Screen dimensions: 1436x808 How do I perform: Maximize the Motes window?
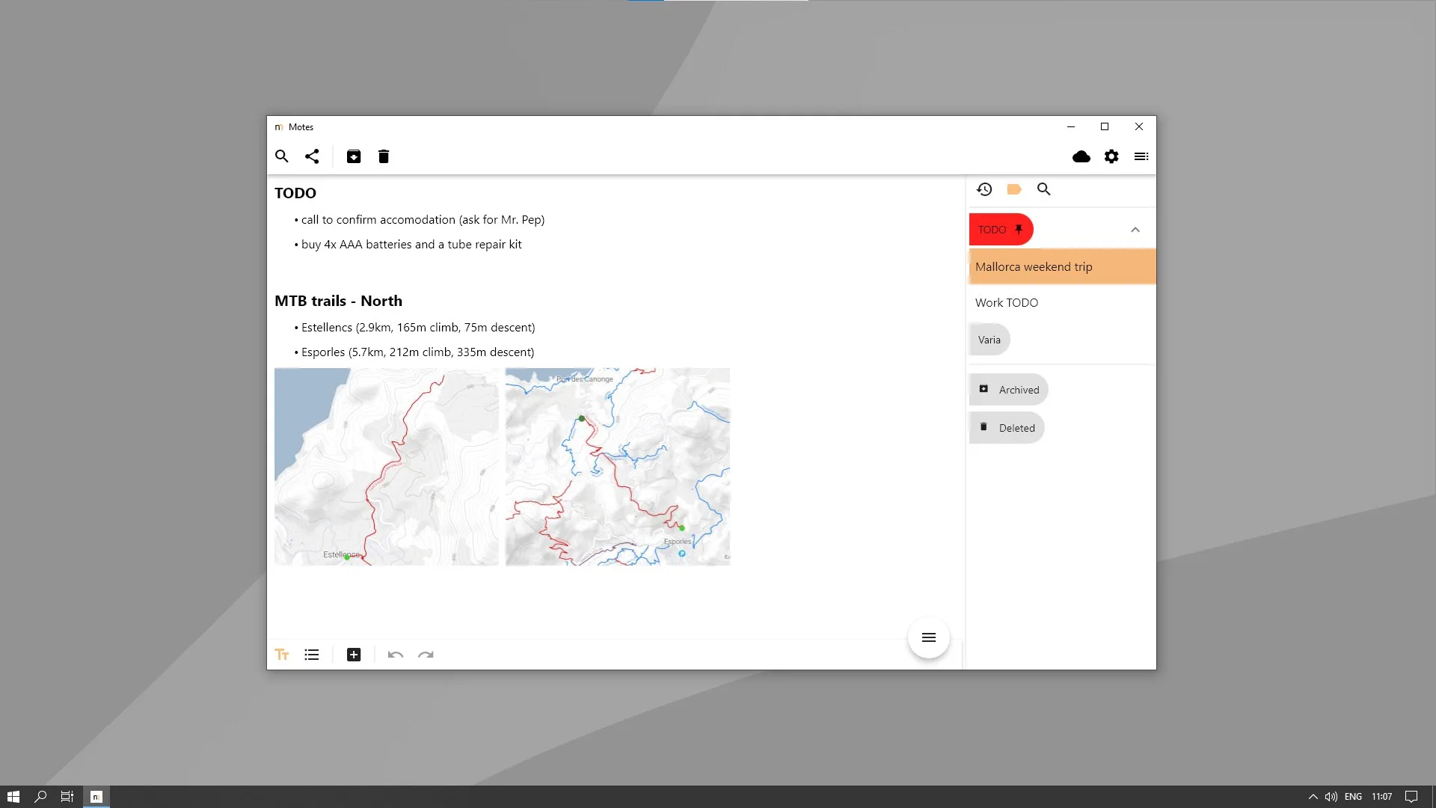(x=1105, y=126)
